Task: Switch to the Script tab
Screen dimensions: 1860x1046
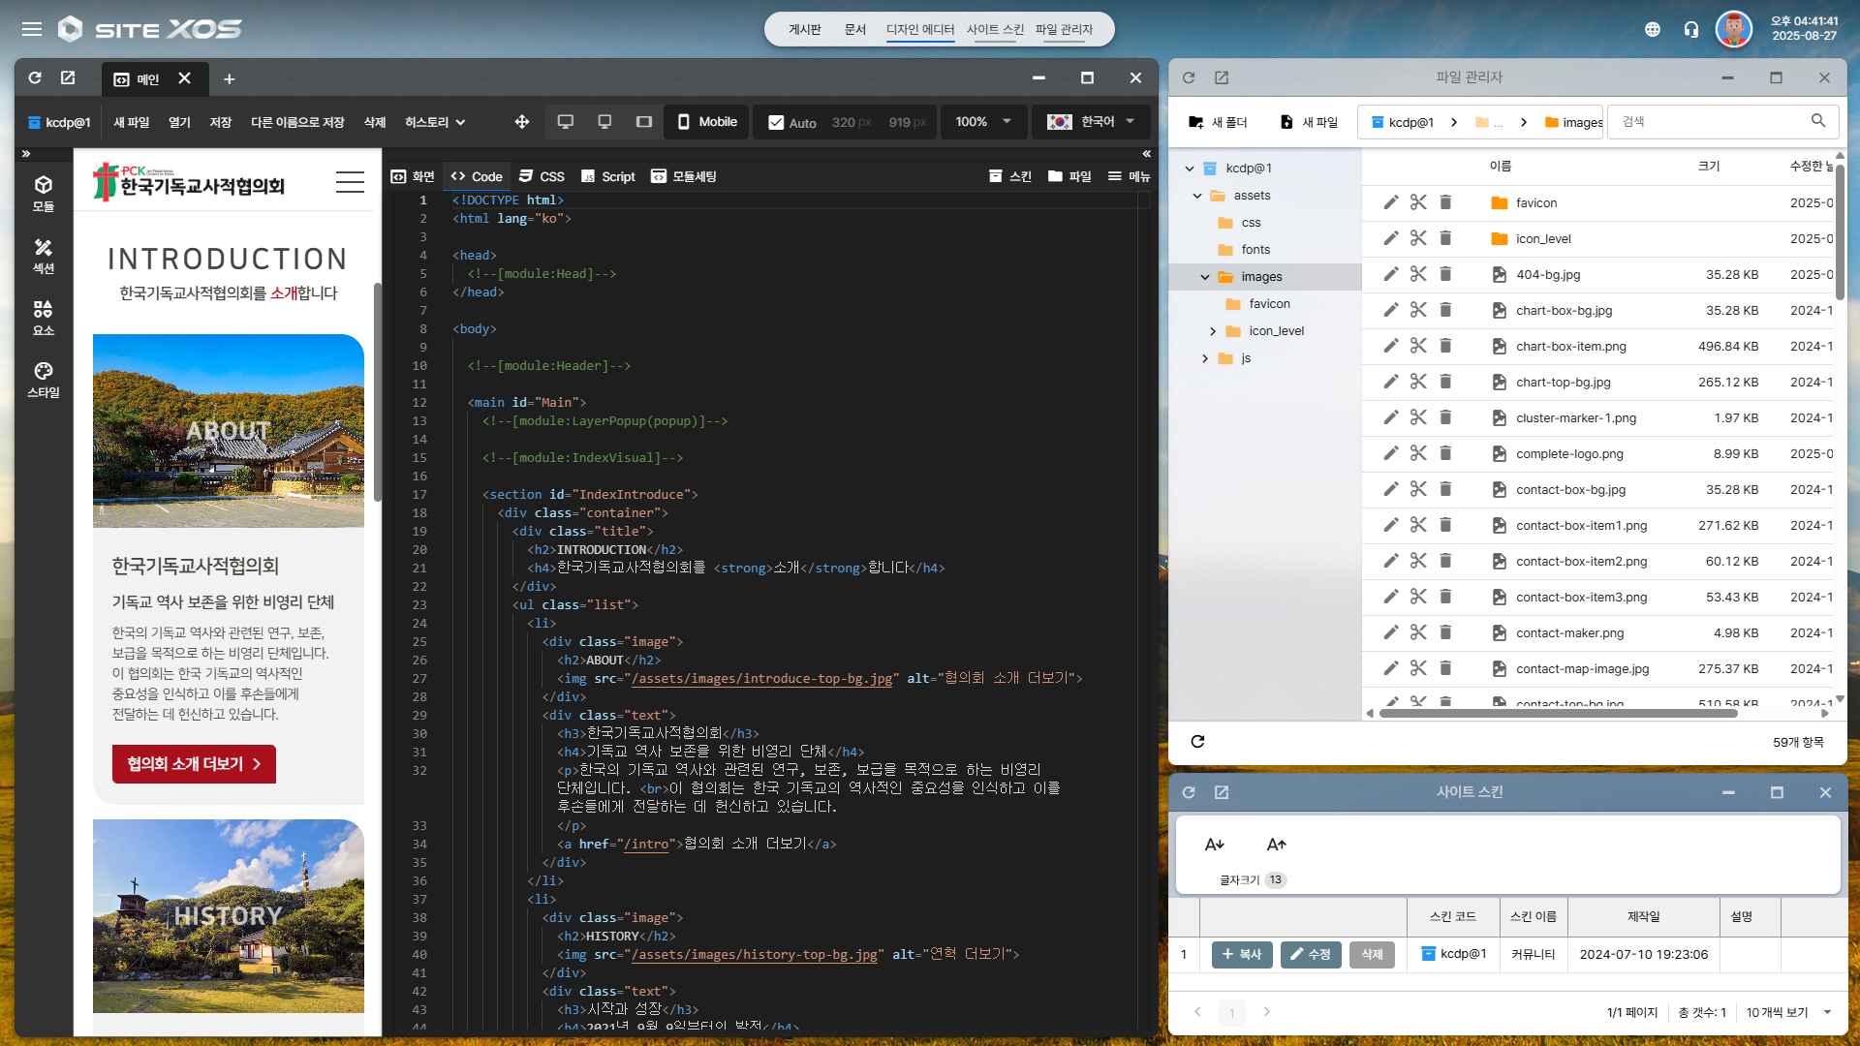Action: click(608, 176)
